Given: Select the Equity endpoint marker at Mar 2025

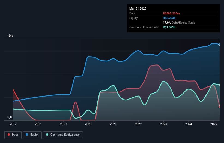Looking at the screenshot, I should [x=219, y=45].
